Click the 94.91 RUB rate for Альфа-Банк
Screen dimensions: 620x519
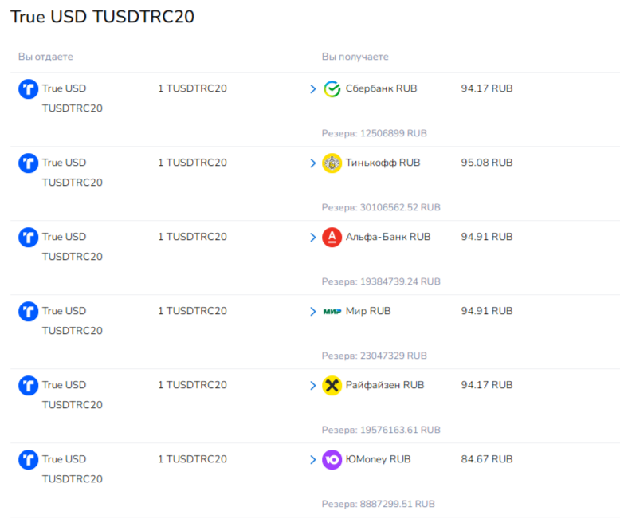pyautogui.click(x=487, y=237)
